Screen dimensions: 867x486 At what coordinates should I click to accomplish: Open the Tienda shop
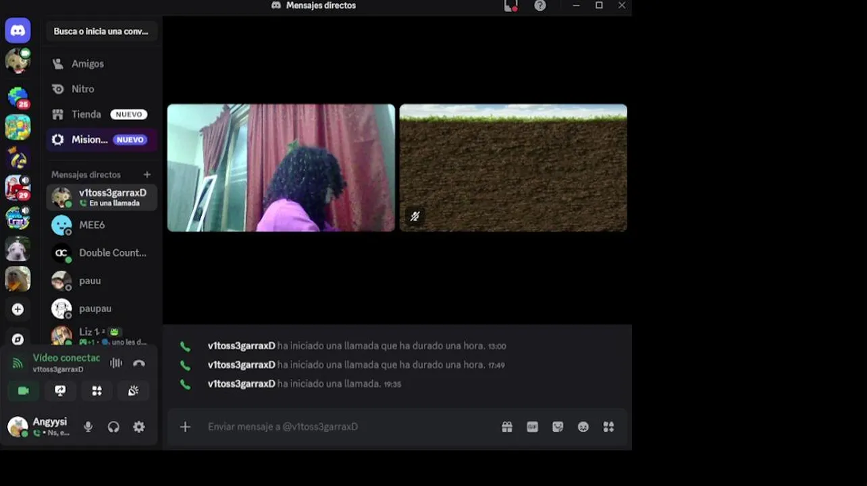coord(101,115)
